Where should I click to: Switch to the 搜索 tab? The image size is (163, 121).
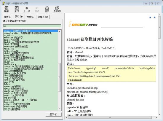pyautogui.click(x=30, y=17)
